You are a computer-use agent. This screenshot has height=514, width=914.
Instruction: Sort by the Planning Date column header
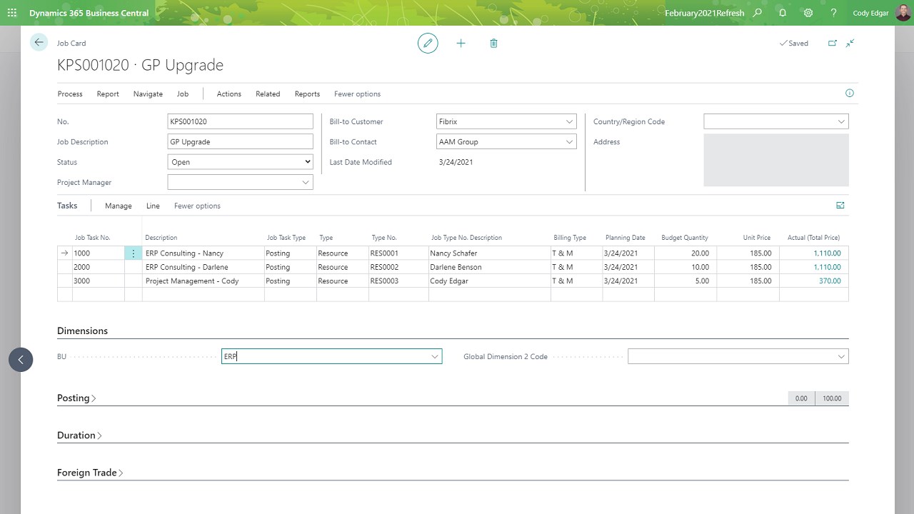625,238
